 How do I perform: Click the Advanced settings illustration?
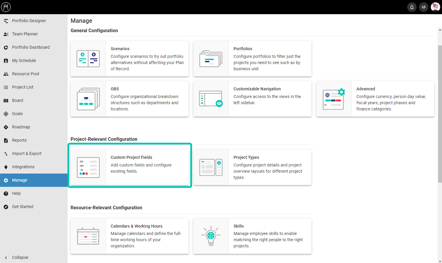point(334,99)
